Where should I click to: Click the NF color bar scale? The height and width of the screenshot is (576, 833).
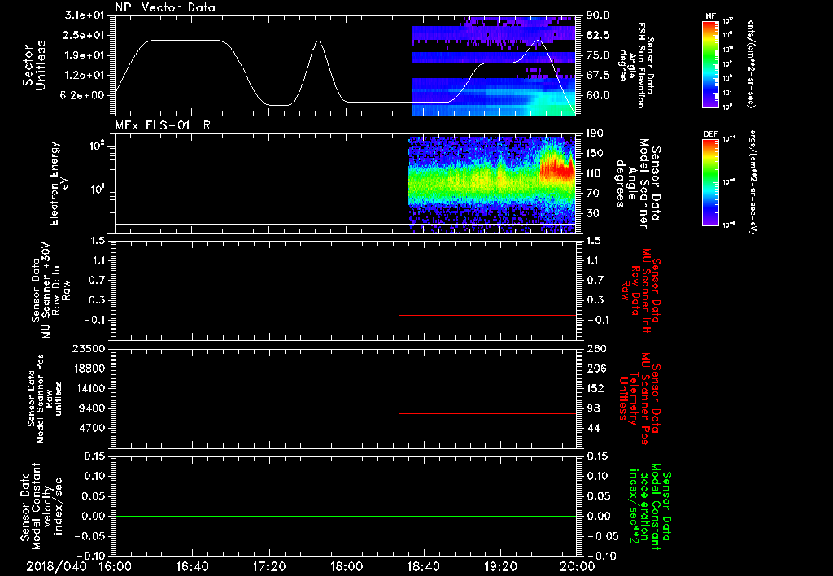coord(710,63)
